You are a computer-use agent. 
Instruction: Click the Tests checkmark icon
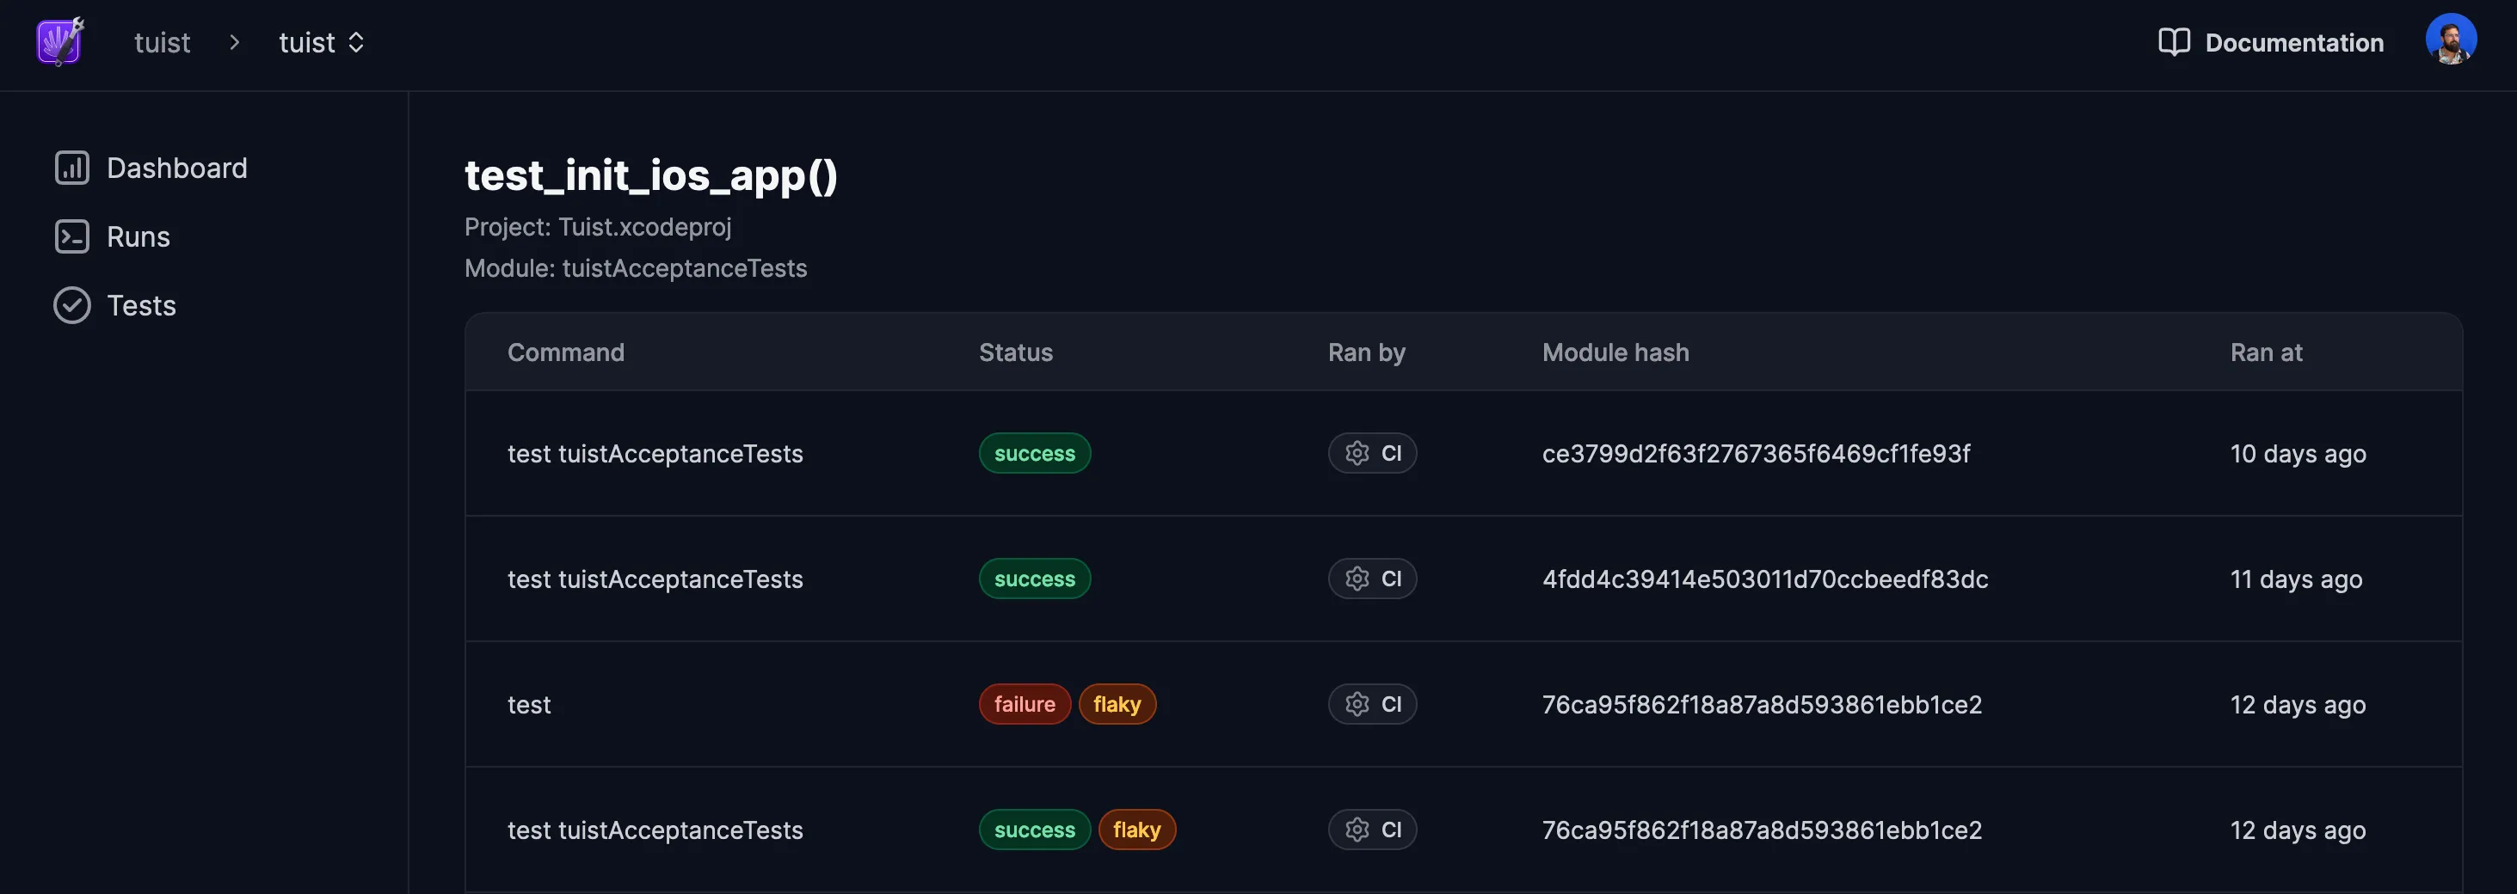(x=71, y=305)
